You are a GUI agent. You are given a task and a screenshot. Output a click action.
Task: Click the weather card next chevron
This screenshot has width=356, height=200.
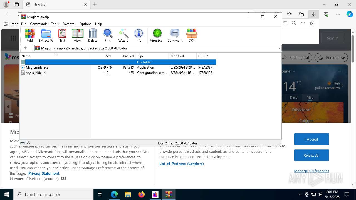[342, 86]
